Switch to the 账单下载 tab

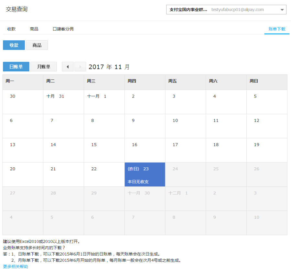pyautogui.click(x=277, y=29)
